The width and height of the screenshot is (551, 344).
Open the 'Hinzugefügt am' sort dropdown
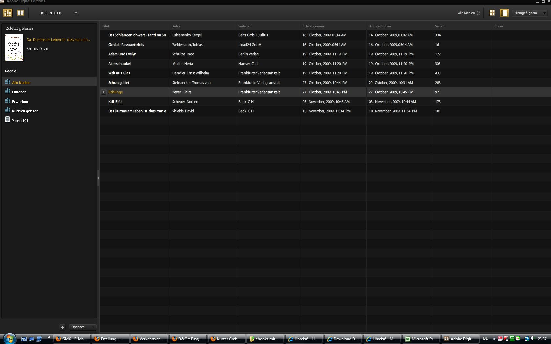(x=530, y=13)
